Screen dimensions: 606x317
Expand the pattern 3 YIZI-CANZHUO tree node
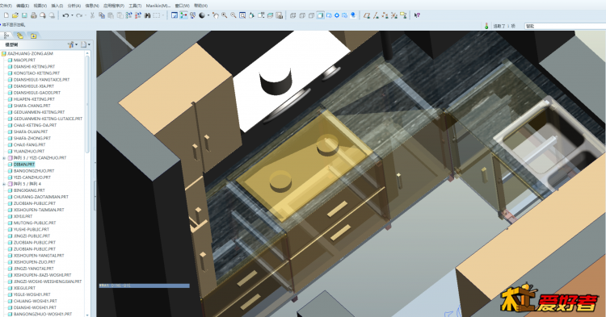(4, 158)
